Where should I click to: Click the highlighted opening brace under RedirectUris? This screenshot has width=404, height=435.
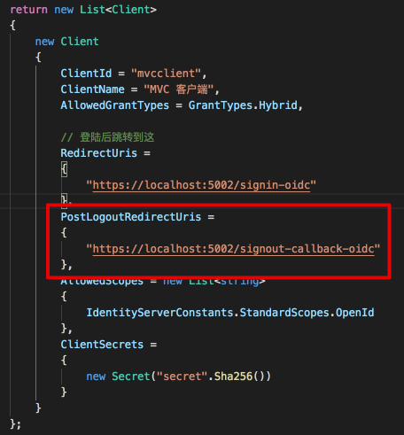(64, 169)
